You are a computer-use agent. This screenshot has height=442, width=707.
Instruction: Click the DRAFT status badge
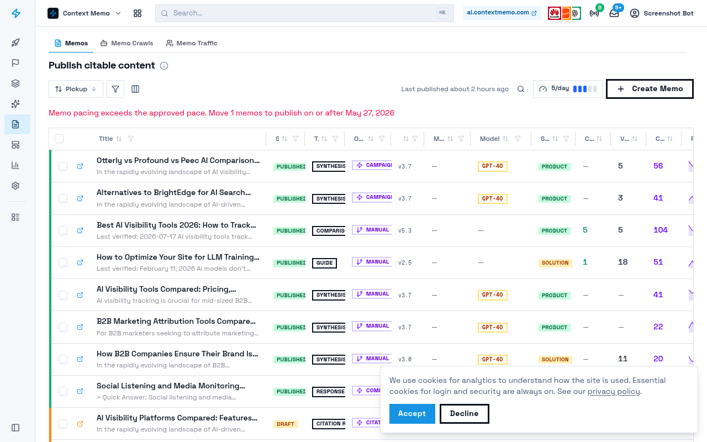point(286,424)
